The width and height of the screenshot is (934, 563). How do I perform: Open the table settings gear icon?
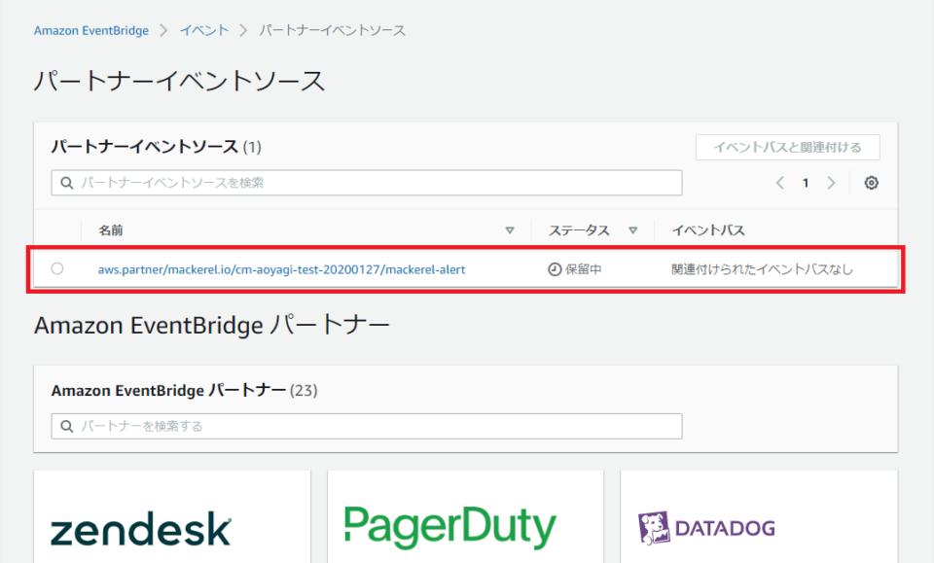coord(871,182)
